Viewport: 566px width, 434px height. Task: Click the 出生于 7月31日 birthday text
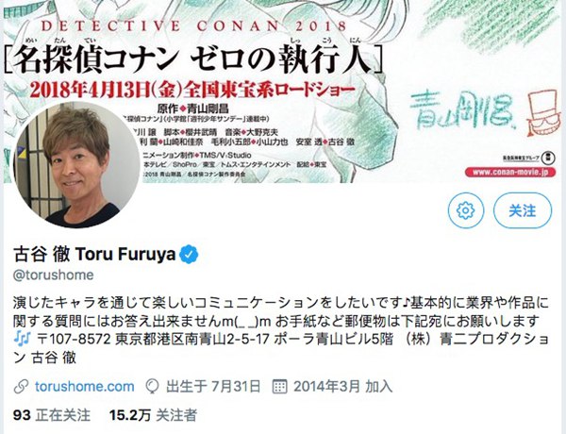coord(213,386)
